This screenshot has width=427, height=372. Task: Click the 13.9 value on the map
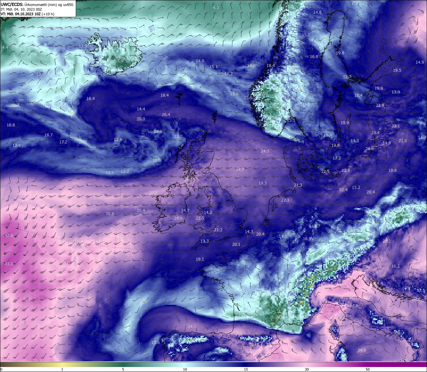coord(396,92)
